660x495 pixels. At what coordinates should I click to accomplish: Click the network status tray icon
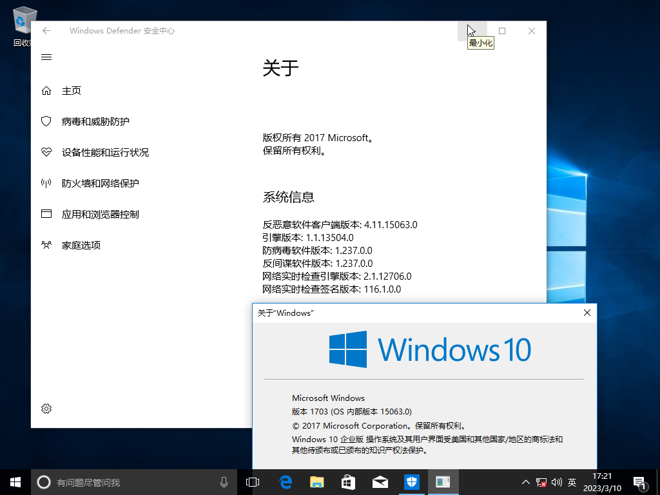[x=541, y=482]
